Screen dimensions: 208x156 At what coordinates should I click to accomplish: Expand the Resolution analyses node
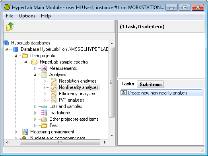[45, 81]
